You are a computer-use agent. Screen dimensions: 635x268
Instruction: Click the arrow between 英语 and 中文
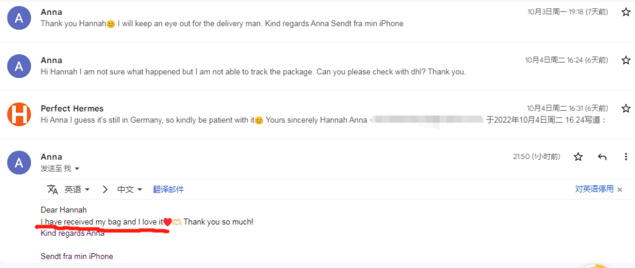105,189
